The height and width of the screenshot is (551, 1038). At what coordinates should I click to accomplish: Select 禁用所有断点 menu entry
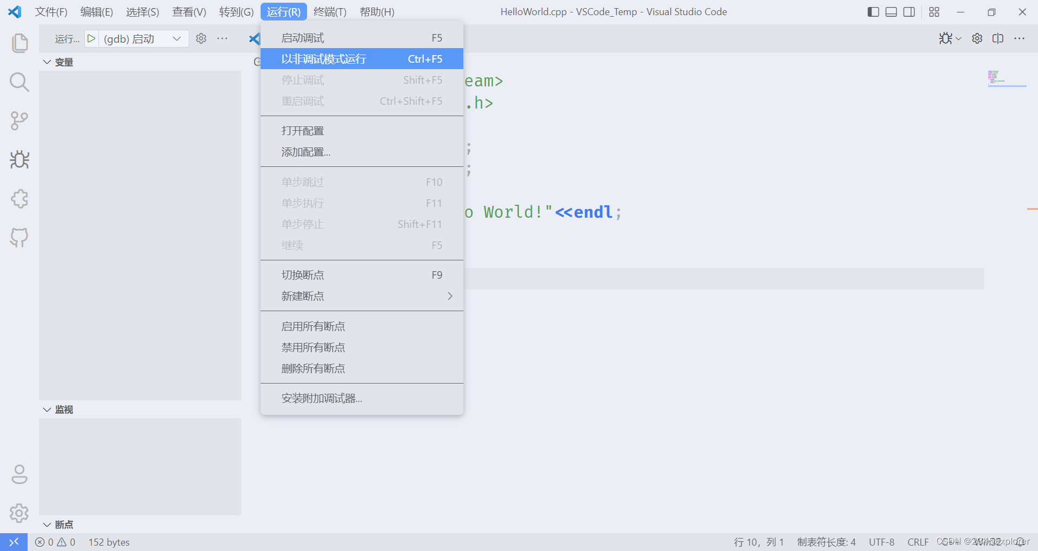pos(362,347)
